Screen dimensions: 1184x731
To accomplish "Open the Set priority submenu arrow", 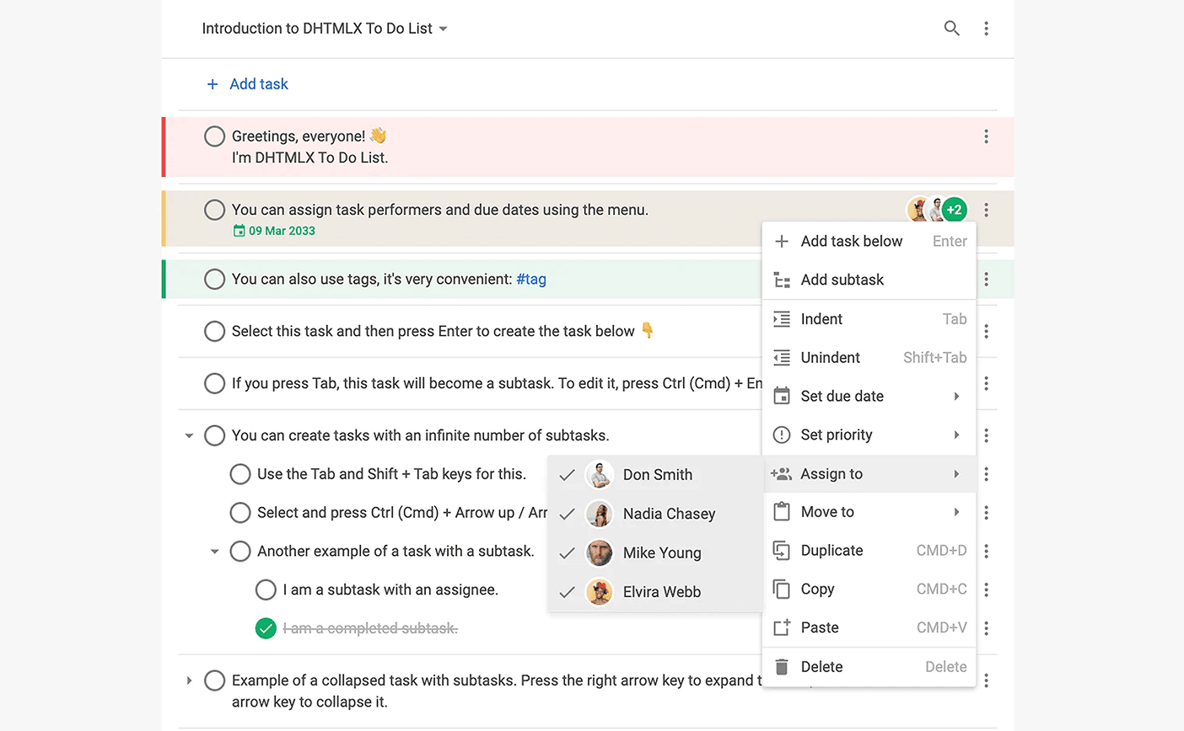I will pyautogui.click(x=956, y=435).
